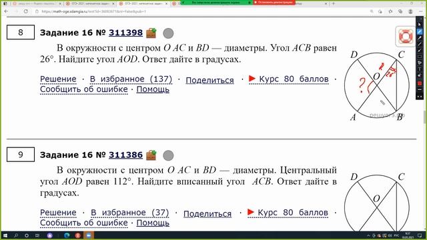Open Windows Start menu
This screenshot has height=240, width=427.
(x=5, y=235)
